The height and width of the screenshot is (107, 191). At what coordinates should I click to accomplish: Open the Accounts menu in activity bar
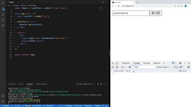tap(3, 96)
